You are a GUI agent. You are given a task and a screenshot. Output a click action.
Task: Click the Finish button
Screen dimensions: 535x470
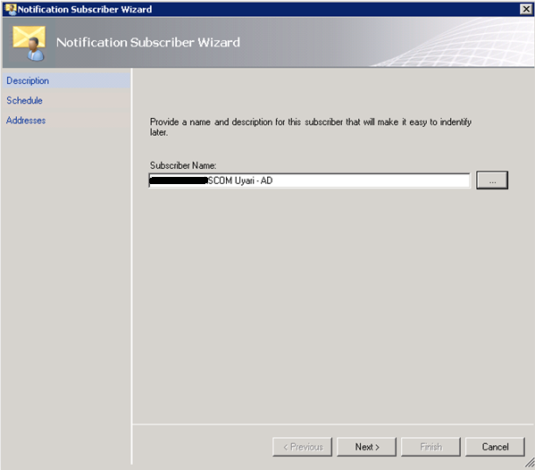pos(431,447)
